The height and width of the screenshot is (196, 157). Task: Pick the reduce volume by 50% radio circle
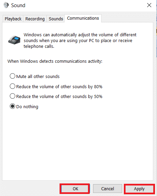[13, 96]
